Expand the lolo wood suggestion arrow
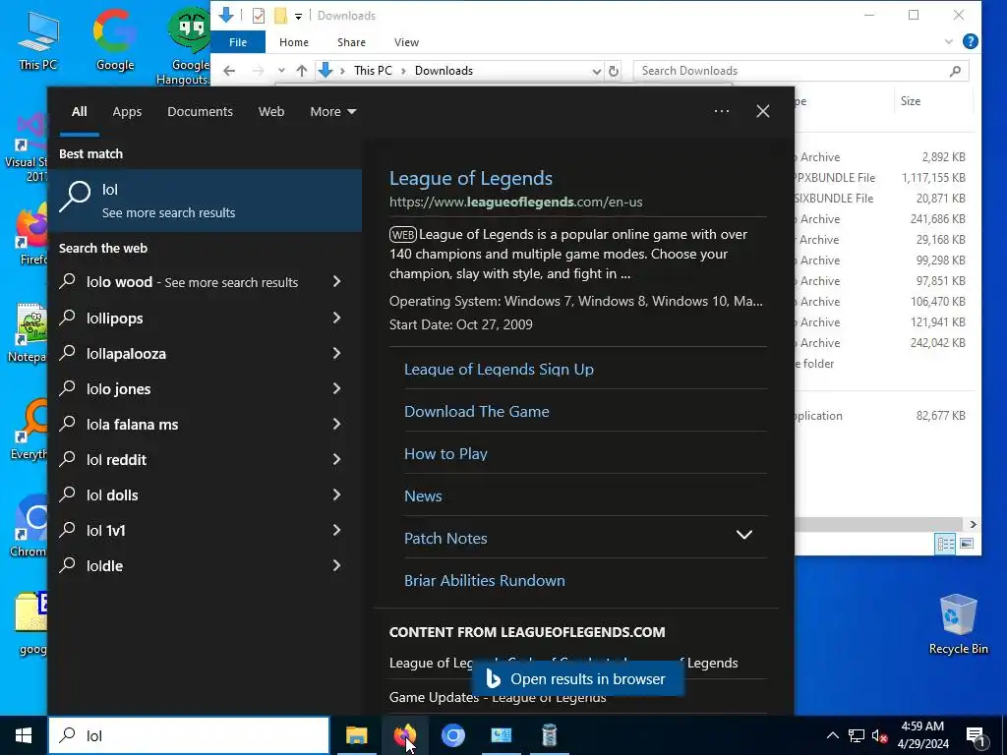This screenshot has height=755, width=1007. tap(336, 281)
